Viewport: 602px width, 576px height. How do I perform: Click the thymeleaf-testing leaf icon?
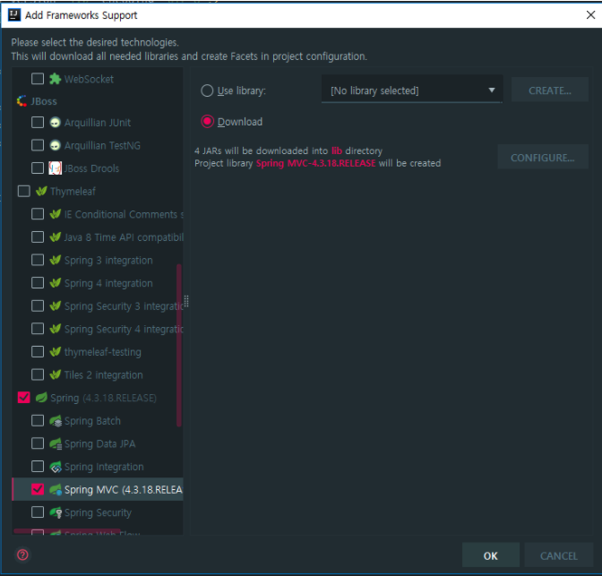[55, 352]
